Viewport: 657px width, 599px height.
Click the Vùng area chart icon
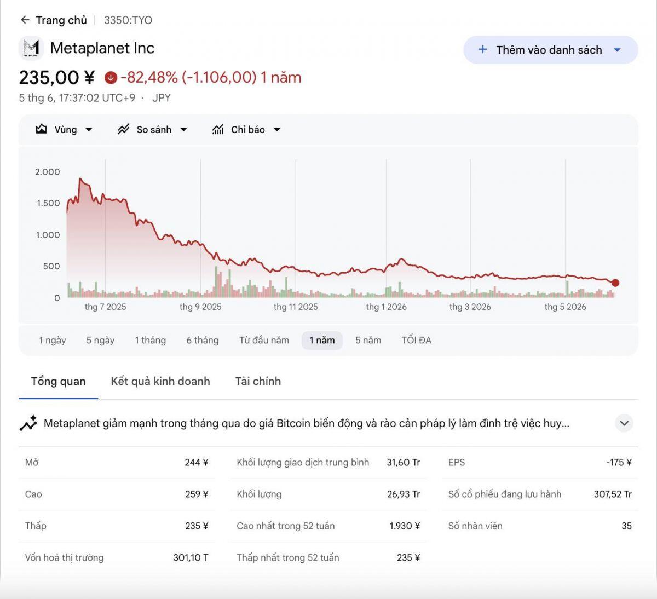42,130
